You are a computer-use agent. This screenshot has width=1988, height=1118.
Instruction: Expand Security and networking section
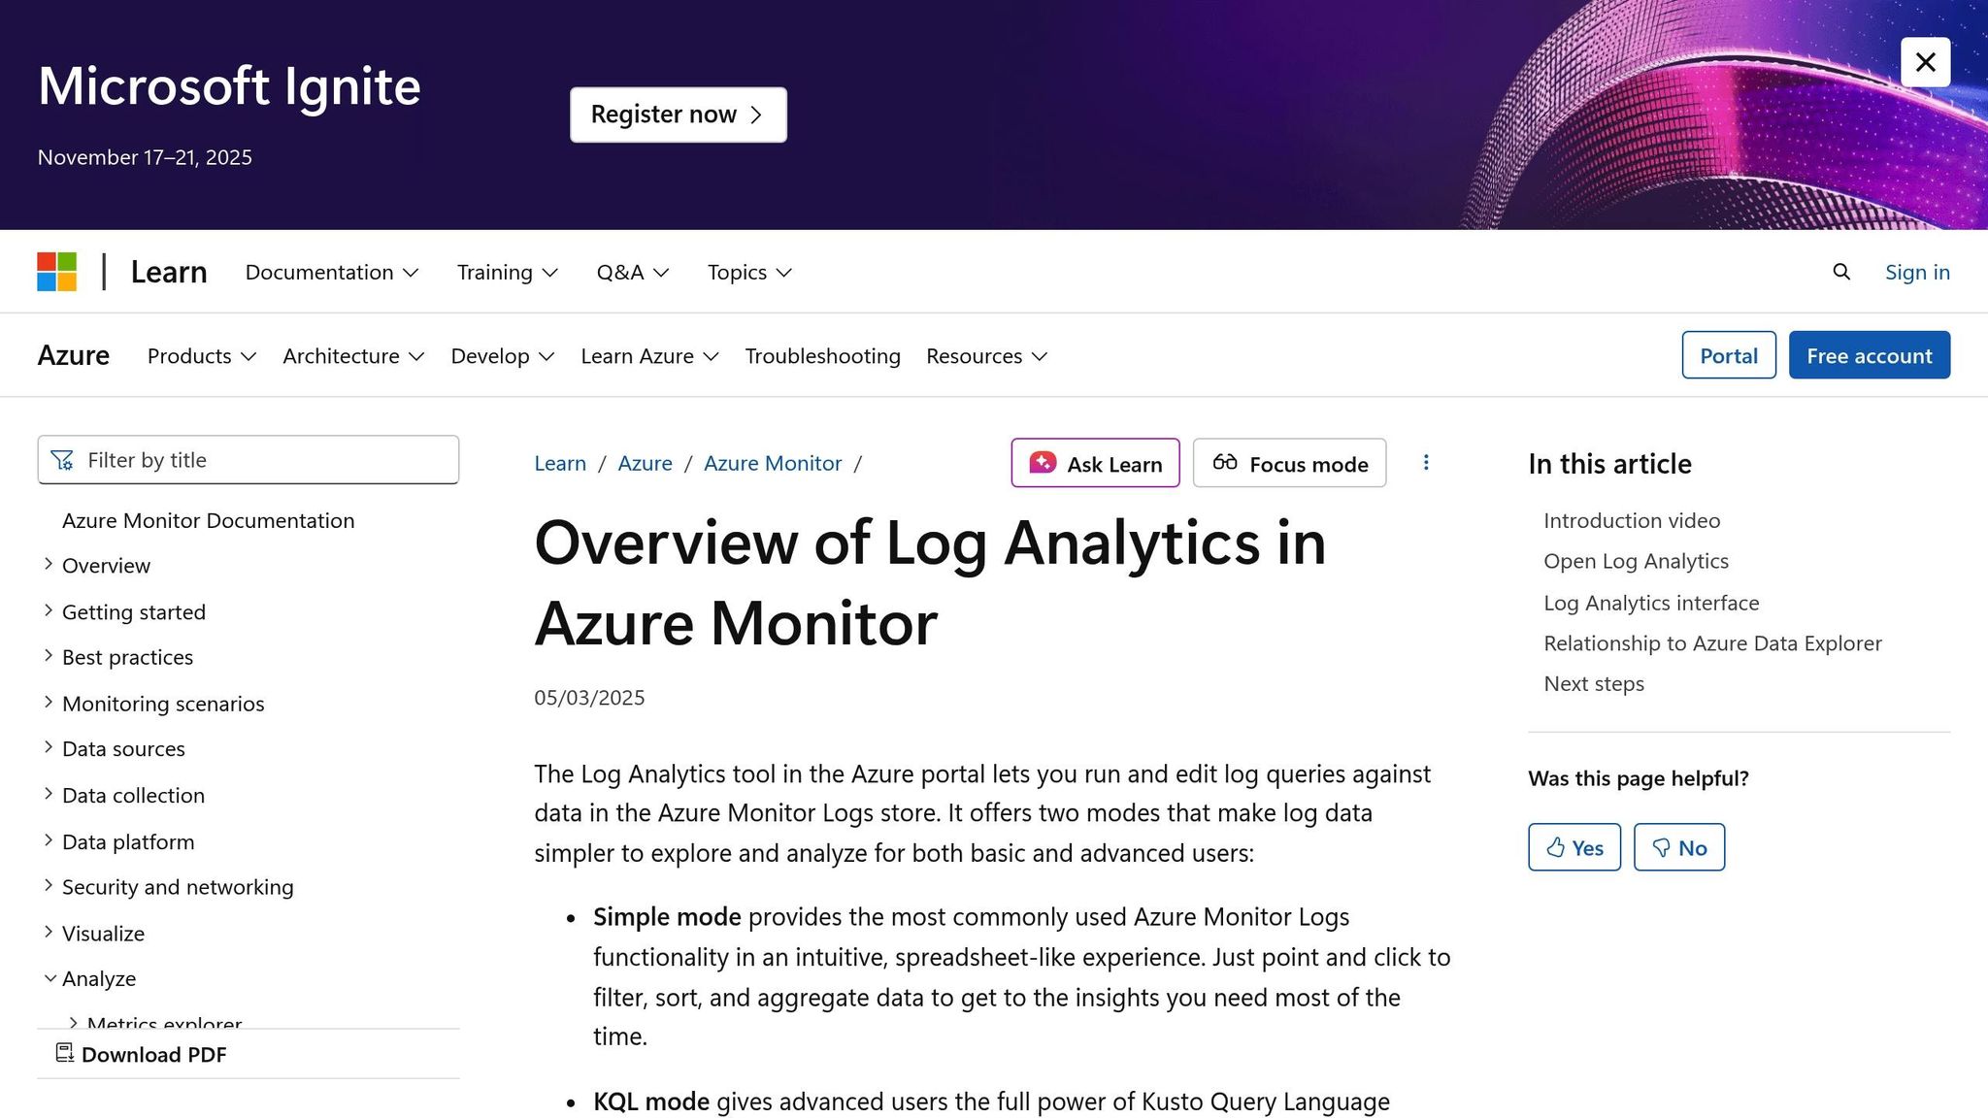(x=49, y=885)
